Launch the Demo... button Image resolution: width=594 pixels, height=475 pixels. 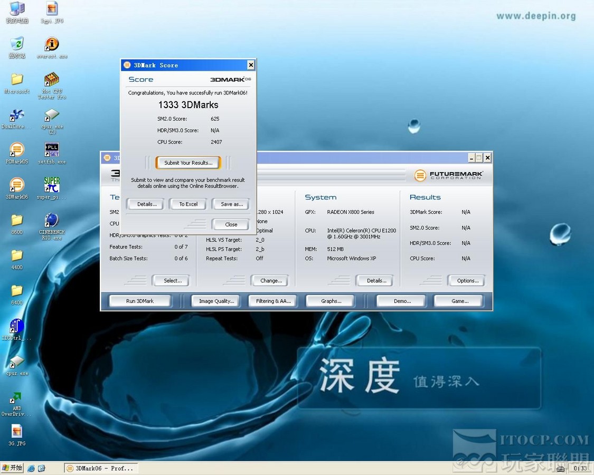point(402,301)
